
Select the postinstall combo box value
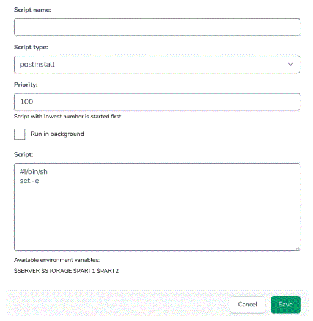157,64
